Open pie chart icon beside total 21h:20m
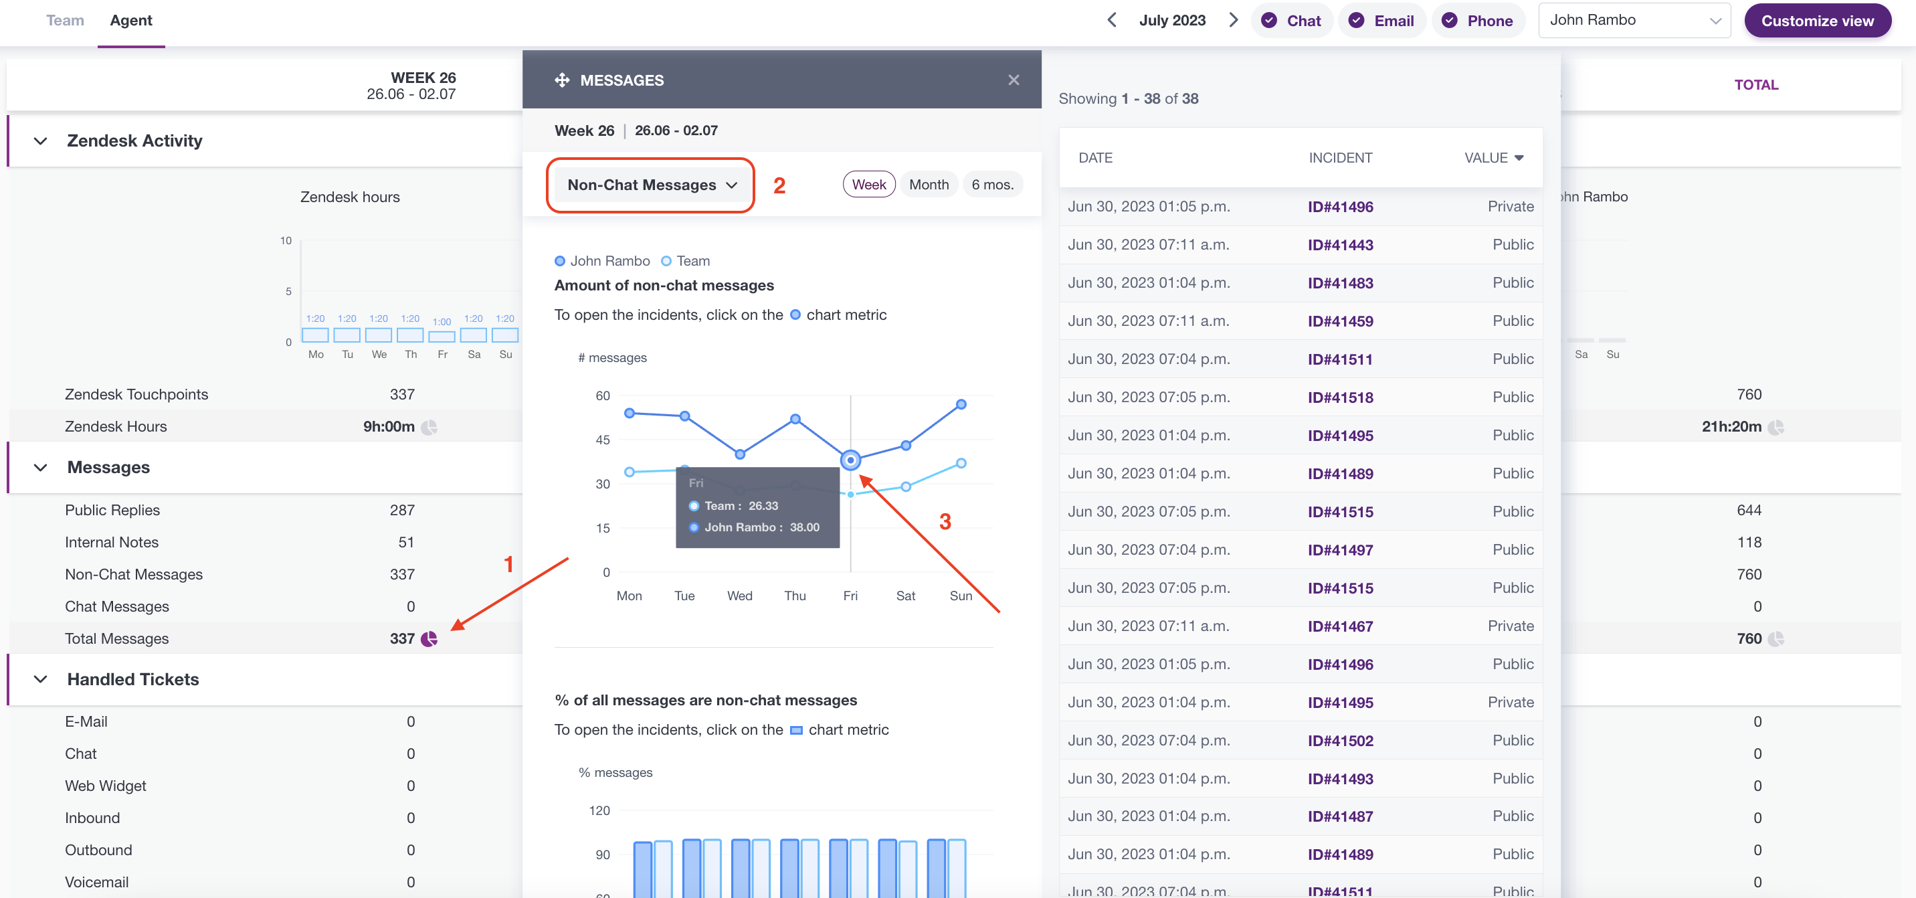Image resolution: width=1916 pixels, height=898 pixels. 1776,427
